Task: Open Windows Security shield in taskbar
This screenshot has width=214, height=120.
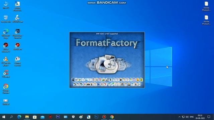Action: tap(73, 117)
